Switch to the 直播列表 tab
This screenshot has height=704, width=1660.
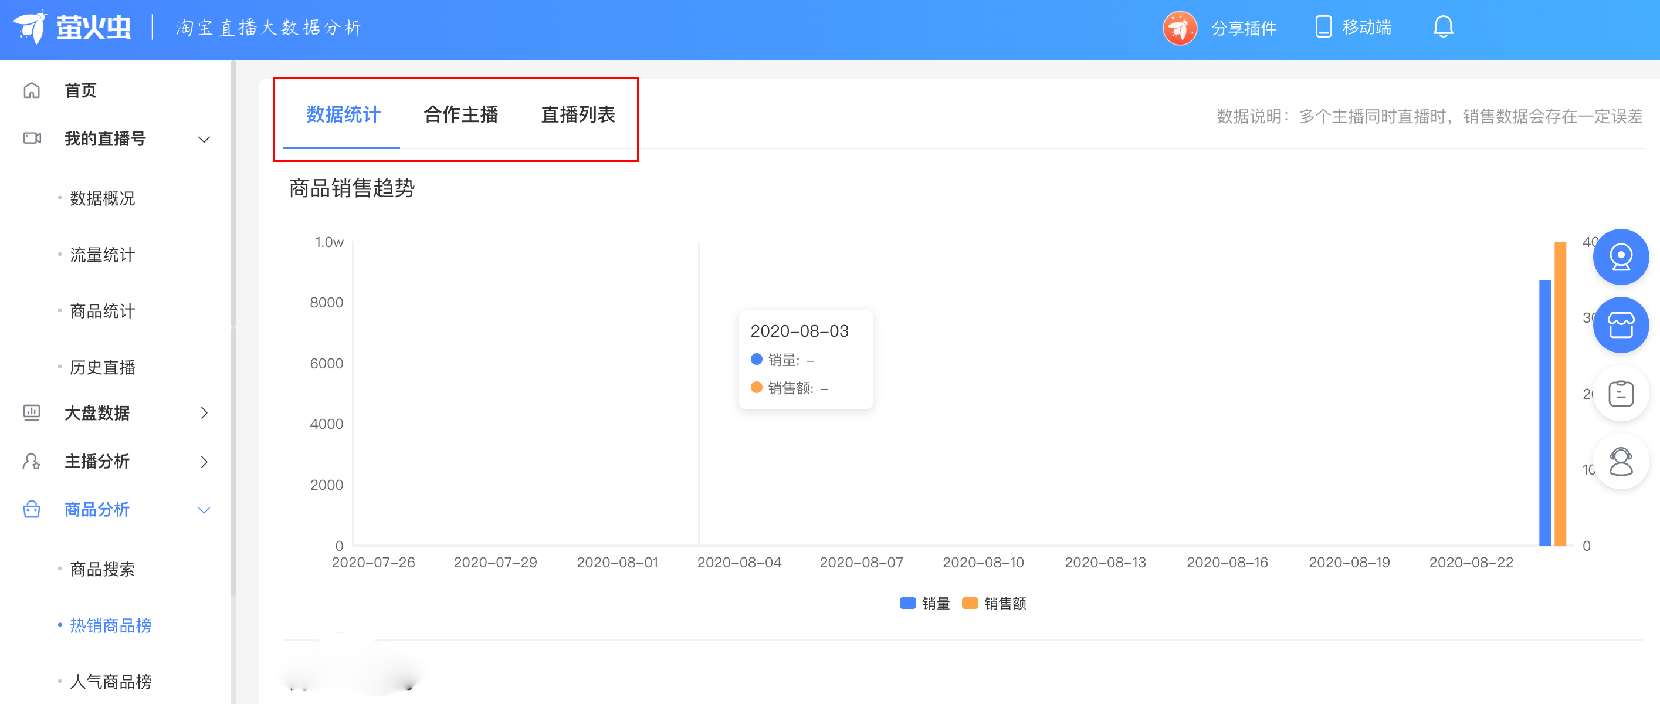point(578,115)
